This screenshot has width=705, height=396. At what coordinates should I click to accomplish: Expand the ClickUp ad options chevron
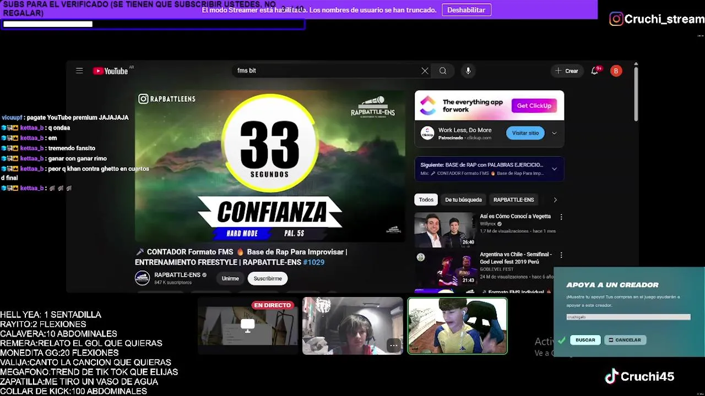[554, 133]
